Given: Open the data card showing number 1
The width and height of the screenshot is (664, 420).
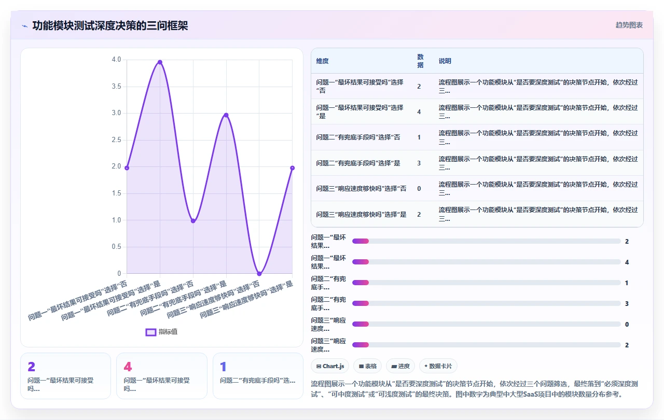Looking at the screenshot, I should click(258, 376).
